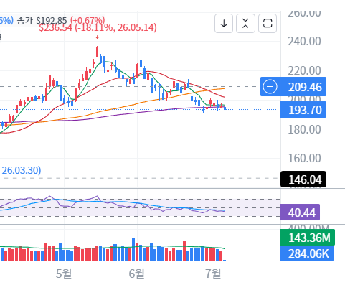Click the 40.44 RSI value label

click(300, 212)
